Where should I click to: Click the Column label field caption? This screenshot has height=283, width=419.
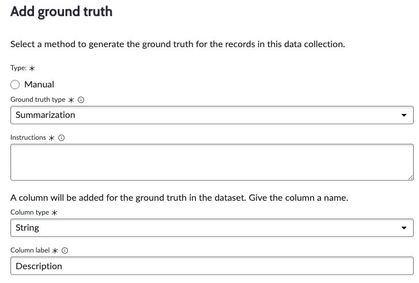pyautogui.click(x=30, y=250)
